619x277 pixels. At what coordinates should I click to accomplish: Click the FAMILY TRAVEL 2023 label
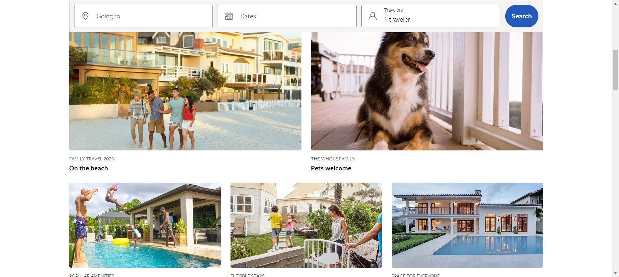pos(92,159)
